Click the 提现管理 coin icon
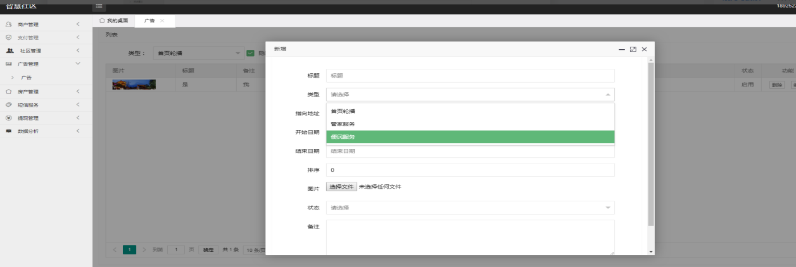 click(9, 118)
